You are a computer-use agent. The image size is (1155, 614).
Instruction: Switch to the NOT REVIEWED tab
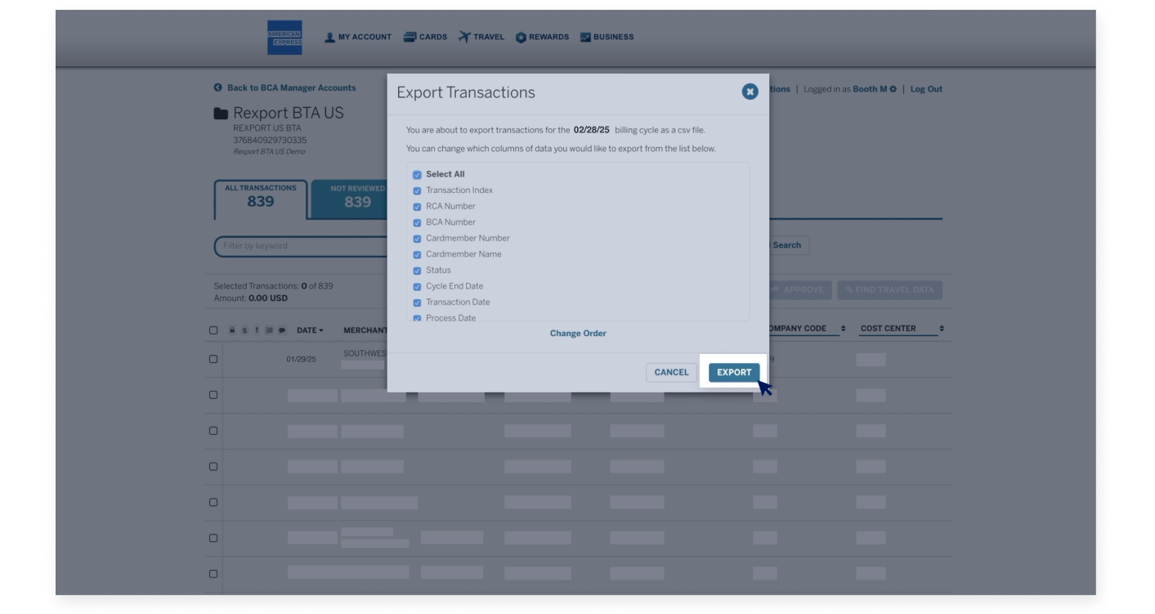pos(356,199)
